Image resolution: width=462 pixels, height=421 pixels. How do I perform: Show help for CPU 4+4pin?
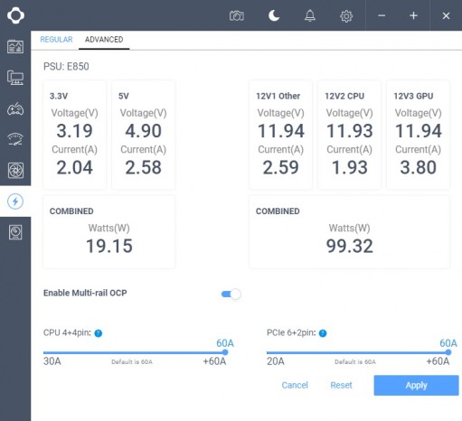point(99,333)
